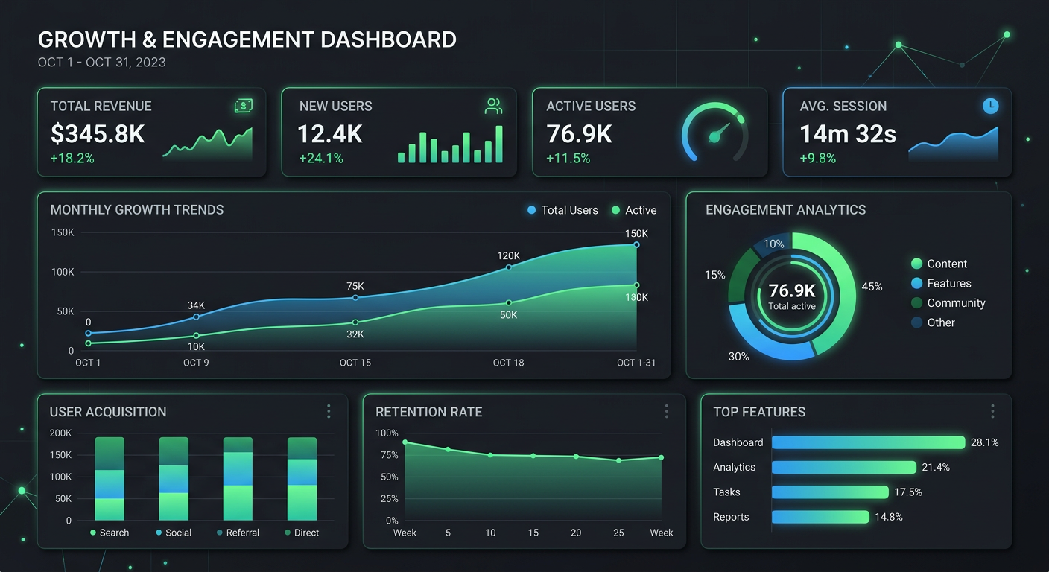Switch to the Monthly Growth Trends panel
Screen dimensions: 1049x572
click(136, 209)
